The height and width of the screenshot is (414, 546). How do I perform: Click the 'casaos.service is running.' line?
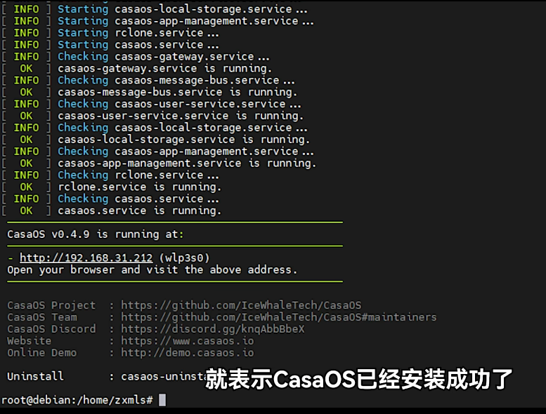[139, 211]
